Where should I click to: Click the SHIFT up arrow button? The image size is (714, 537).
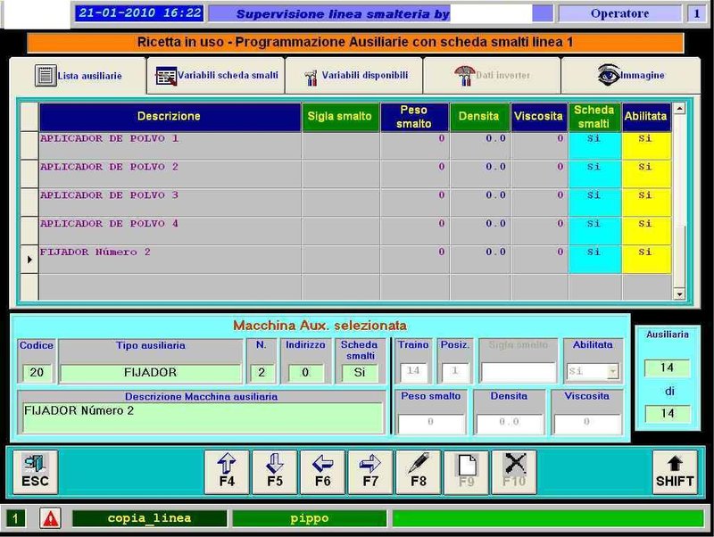(x=675, y=472)
